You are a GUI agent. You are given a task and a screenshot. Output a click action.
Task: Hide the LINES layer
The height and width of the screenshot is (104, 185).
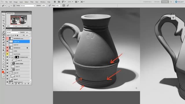(8, 51)
